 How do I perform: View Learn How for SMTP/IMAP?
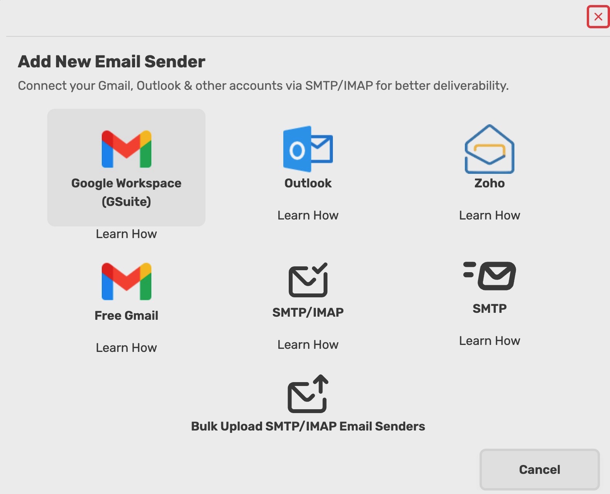(308, 345)
